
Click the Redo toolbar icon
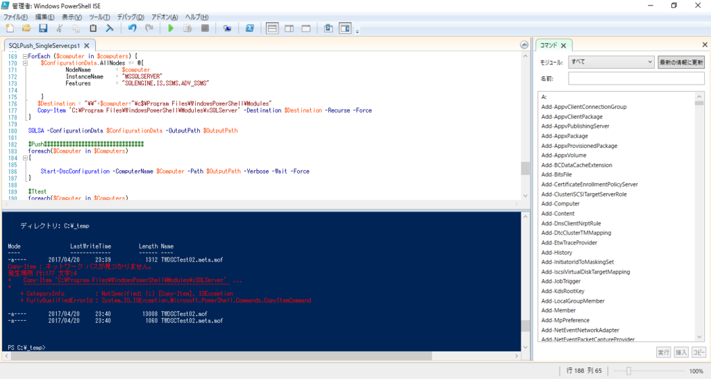149,28
